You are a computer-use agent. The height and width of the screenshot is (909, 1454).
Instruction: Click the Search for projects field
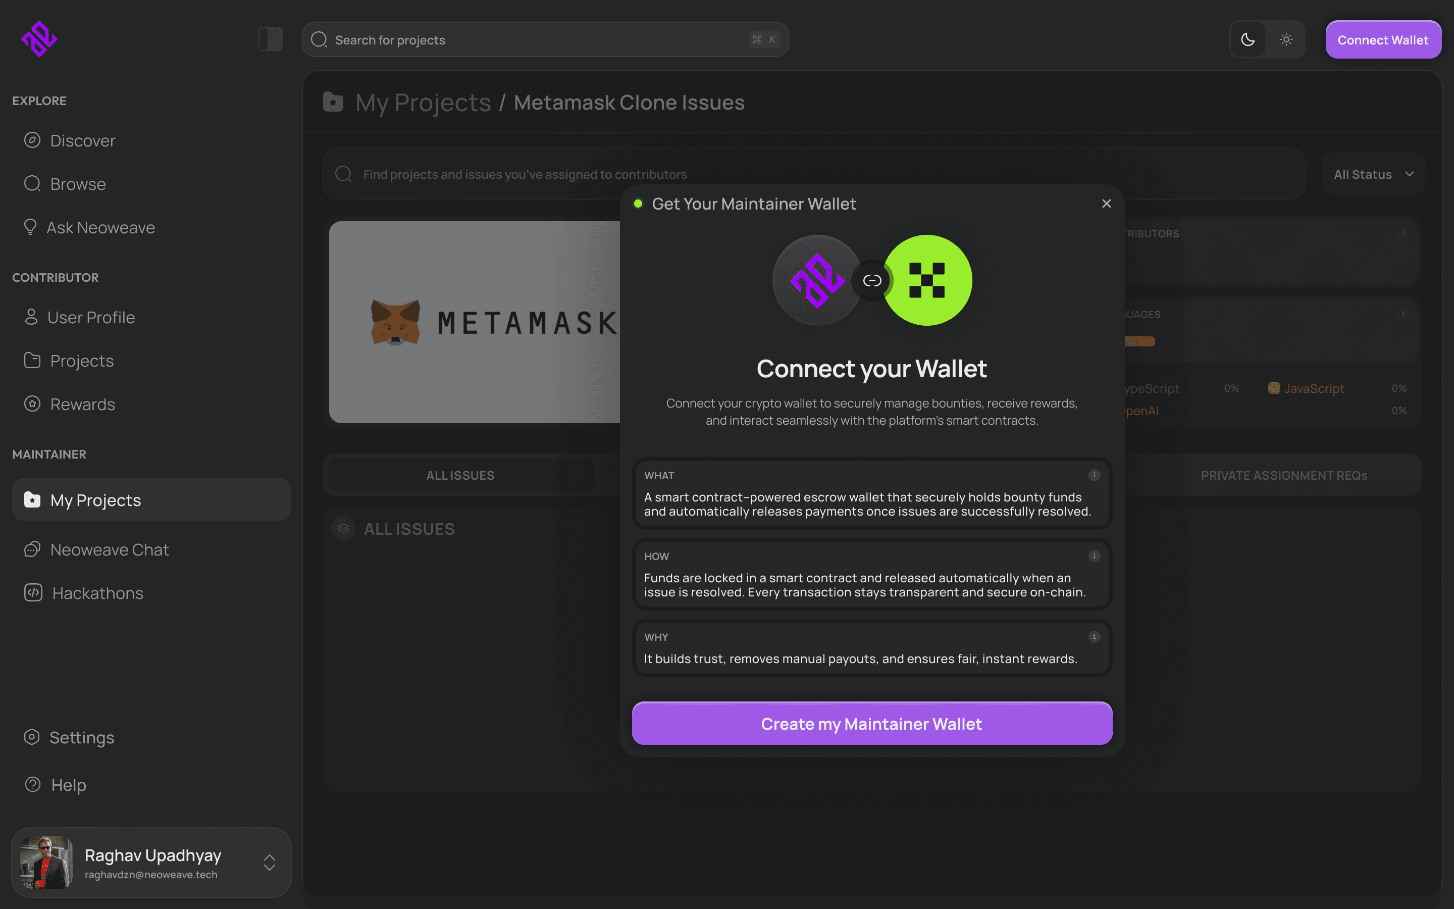click(x=541, y=40)
